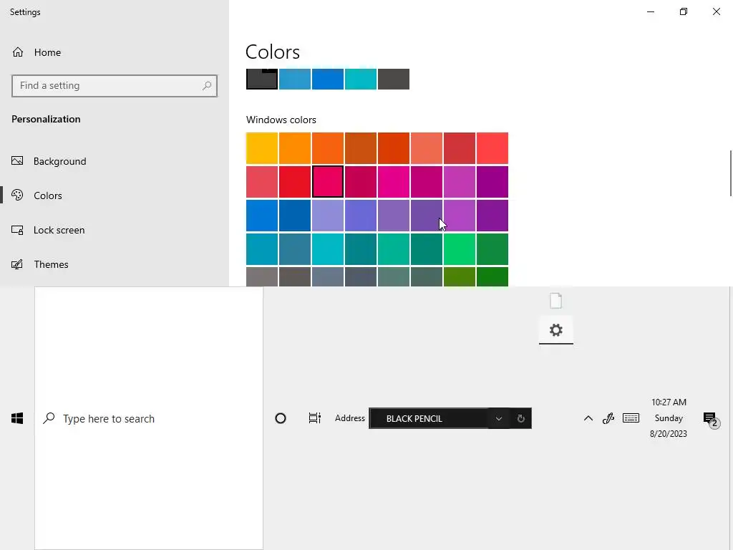Open Themes settings page
Viewport: 733px width, 550px height.
coord(51,264)
